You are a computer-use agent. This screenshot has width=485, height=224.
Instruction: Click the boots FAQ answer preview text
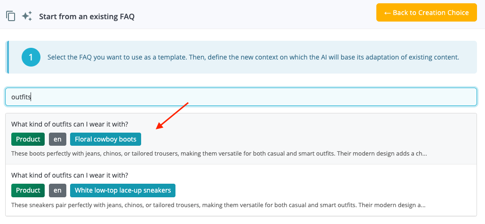tap(219, 154)
